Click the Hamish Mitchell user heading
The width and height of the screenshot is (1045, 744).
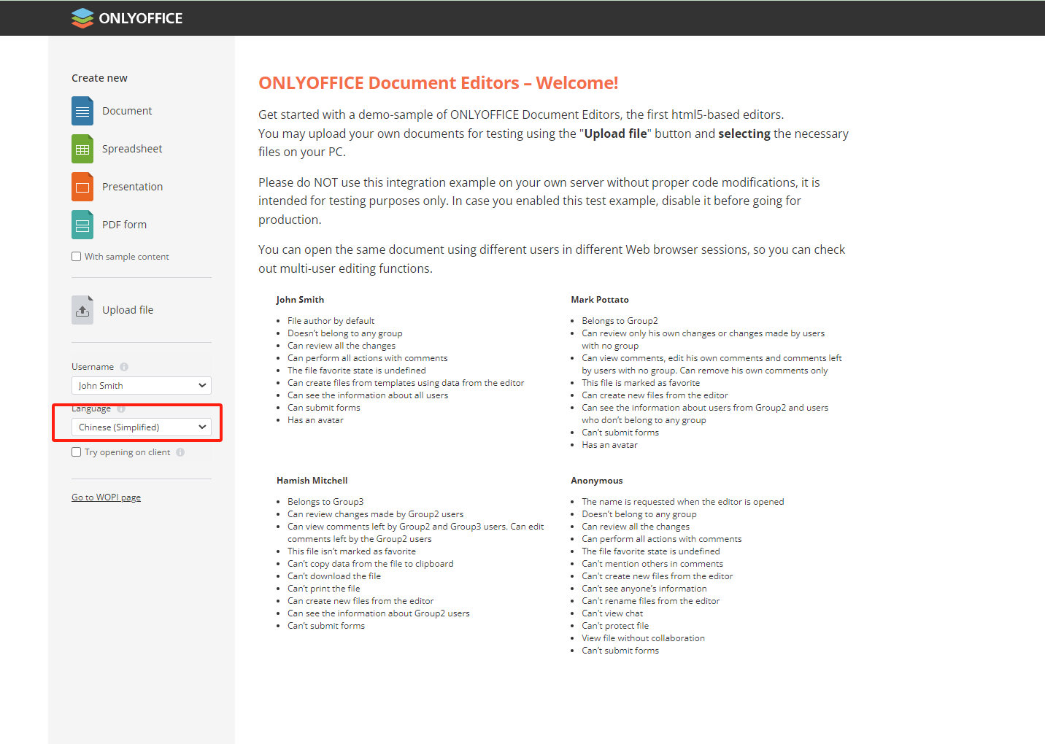[x=312, y=481]
